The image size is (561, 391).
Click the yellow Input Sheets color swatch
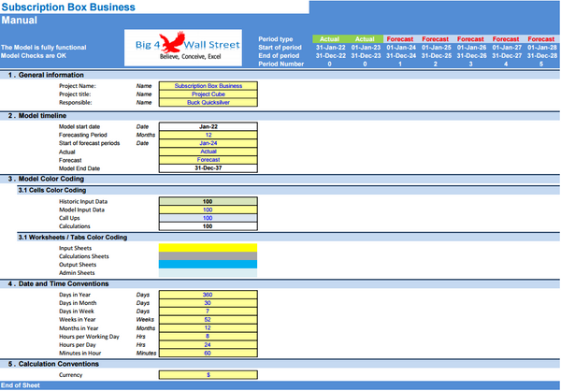click(208, 248)
